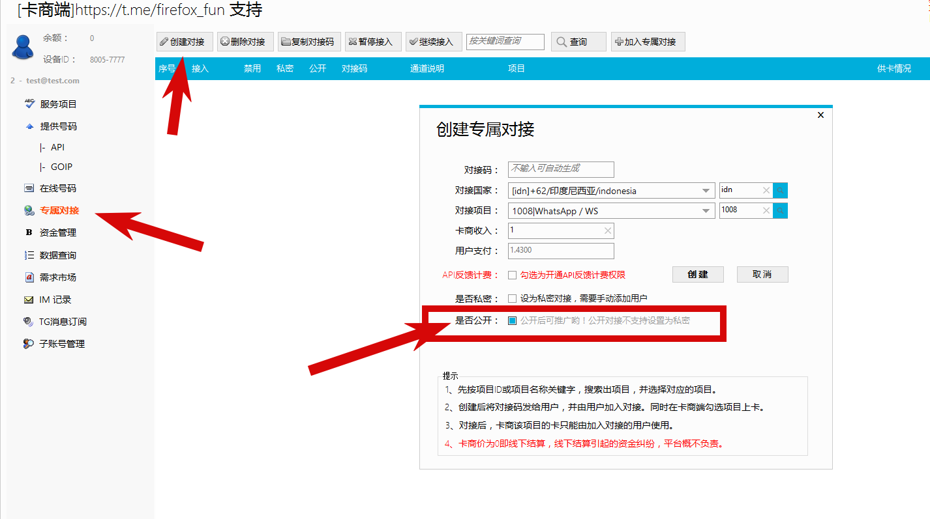The width and height of the screenshot is (930, 519).
Task: Focus the 卡商收入 input field
Action: [561, 231]
